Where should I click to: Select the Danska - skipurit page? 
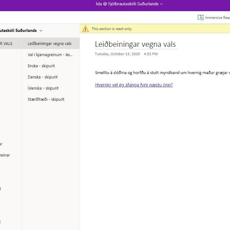[42, 77]
